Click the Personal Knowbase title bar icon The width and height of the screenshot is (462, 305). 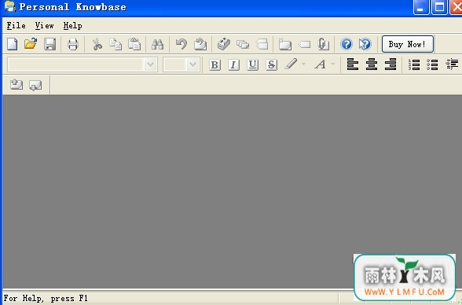coord(10,7)
